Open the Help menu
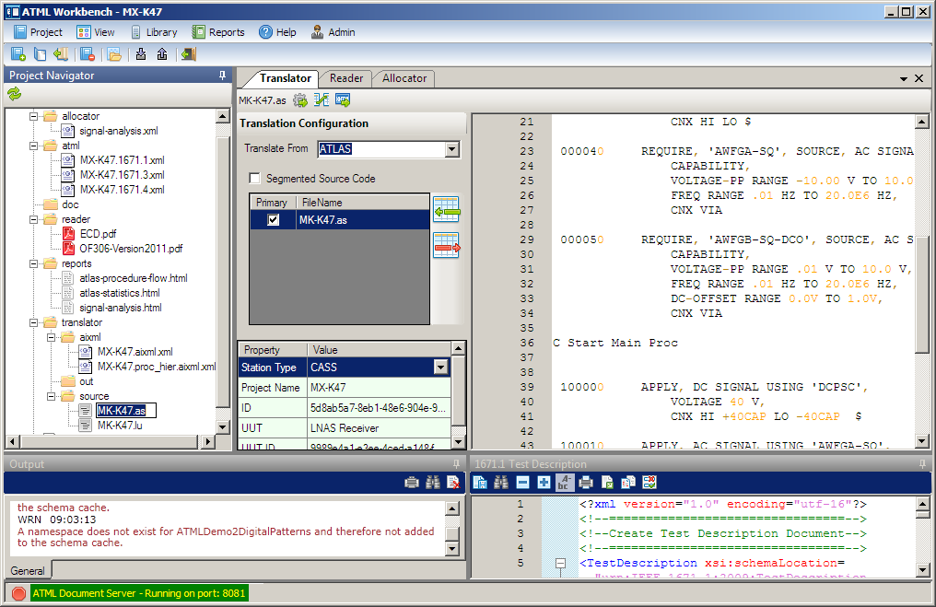The width and height of the screenshot is (936, 607). pos(277,32)
